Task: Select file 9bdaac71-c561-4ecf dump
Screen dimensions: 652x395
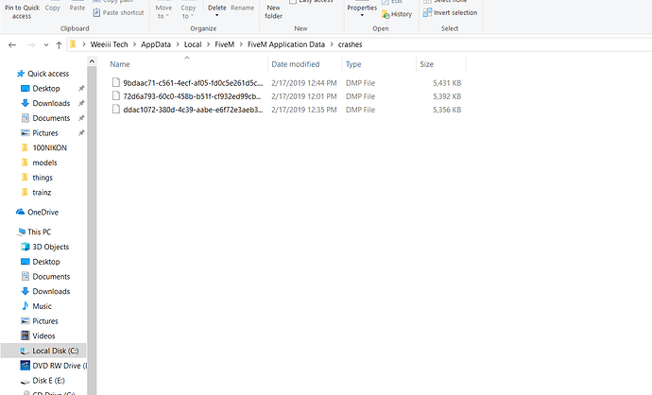Action: pyautogui.click(x=193, y=83)
